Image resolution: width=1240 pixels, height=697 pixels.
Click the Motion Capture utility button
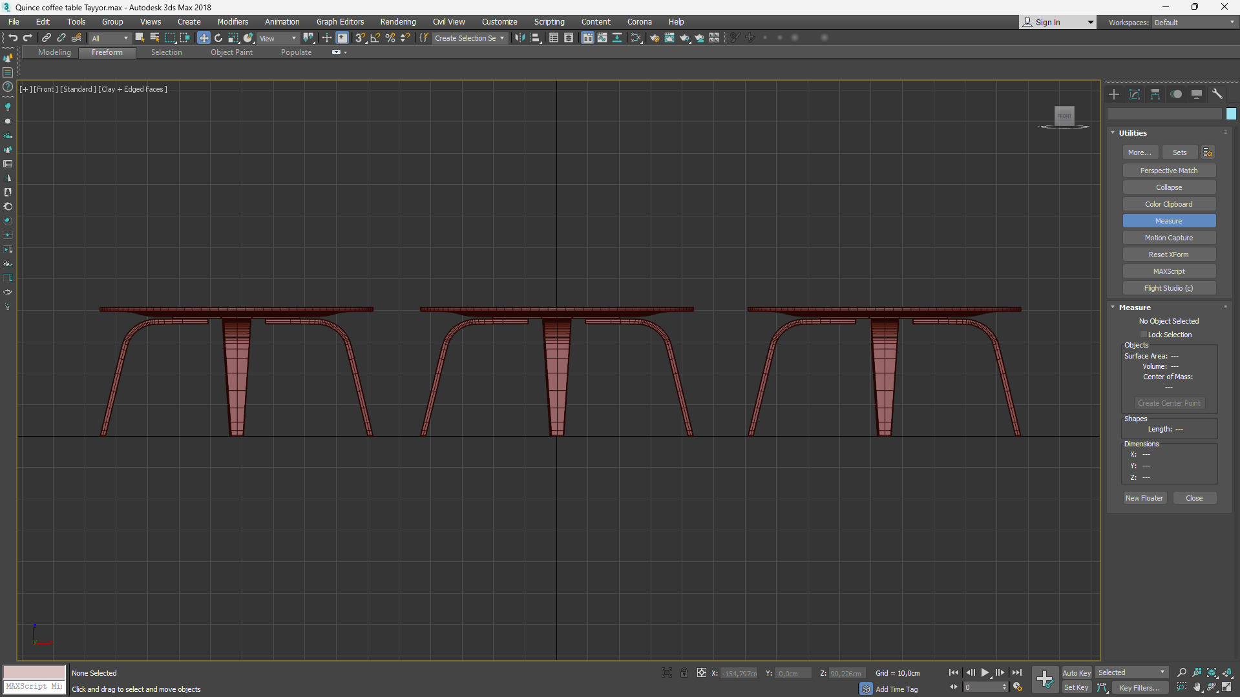click(1169, 238)
